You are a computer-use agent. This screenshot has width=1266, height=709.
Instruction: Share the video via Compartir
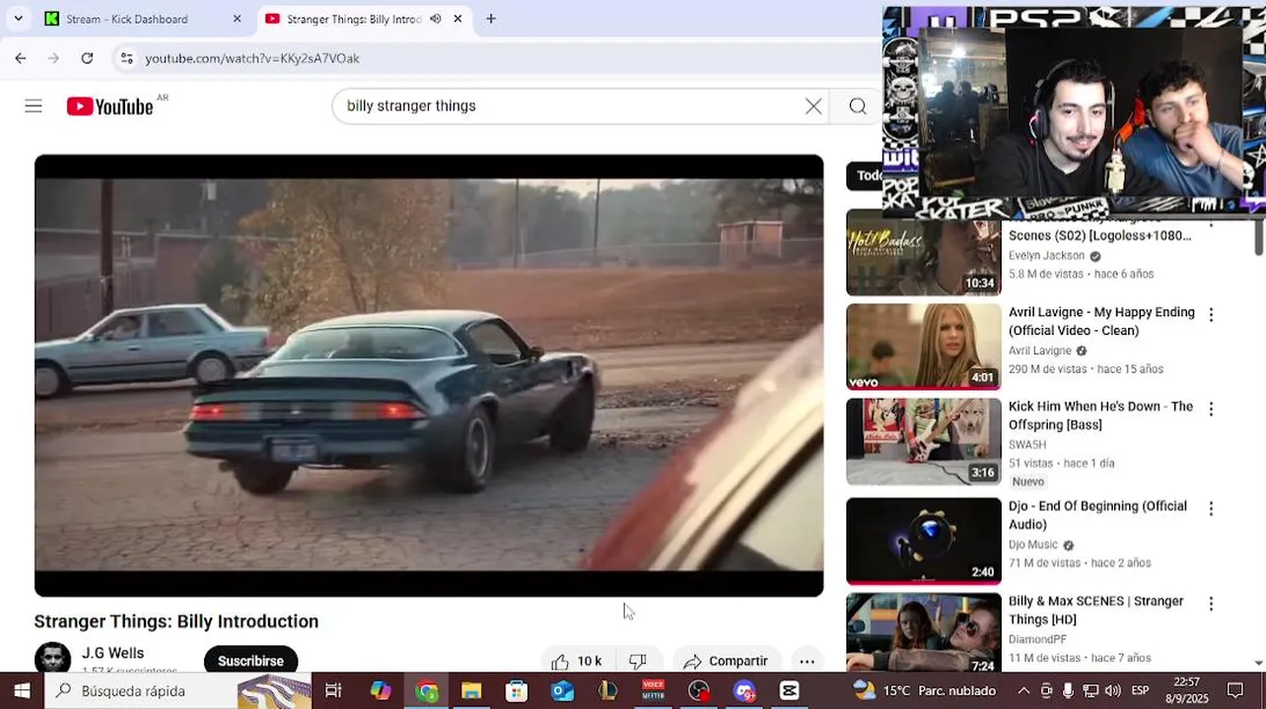point(726,661)
